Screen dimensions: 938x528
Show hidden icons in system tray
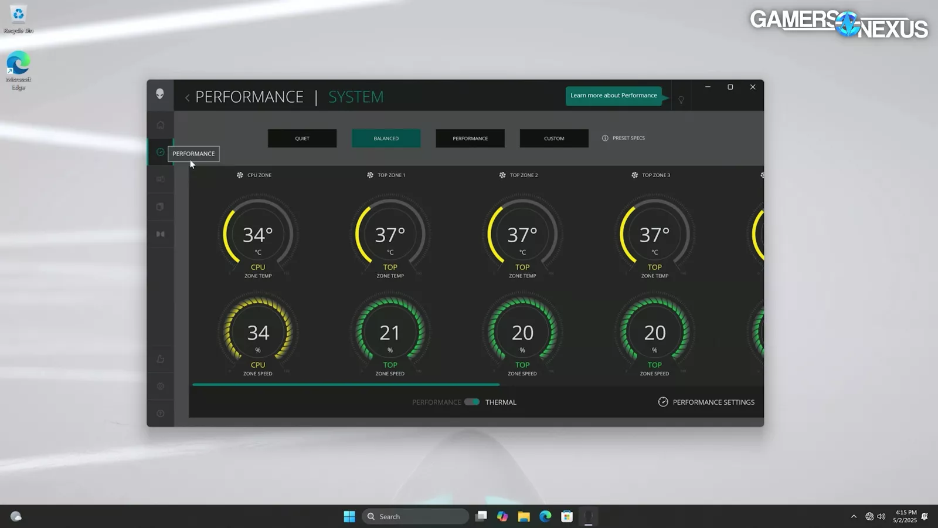pyautogui.click(x=854, y=516)
